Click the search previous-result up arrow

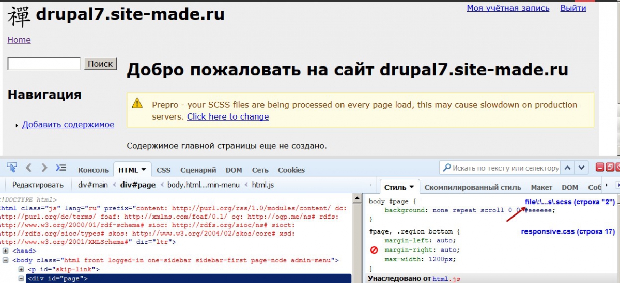568,168
